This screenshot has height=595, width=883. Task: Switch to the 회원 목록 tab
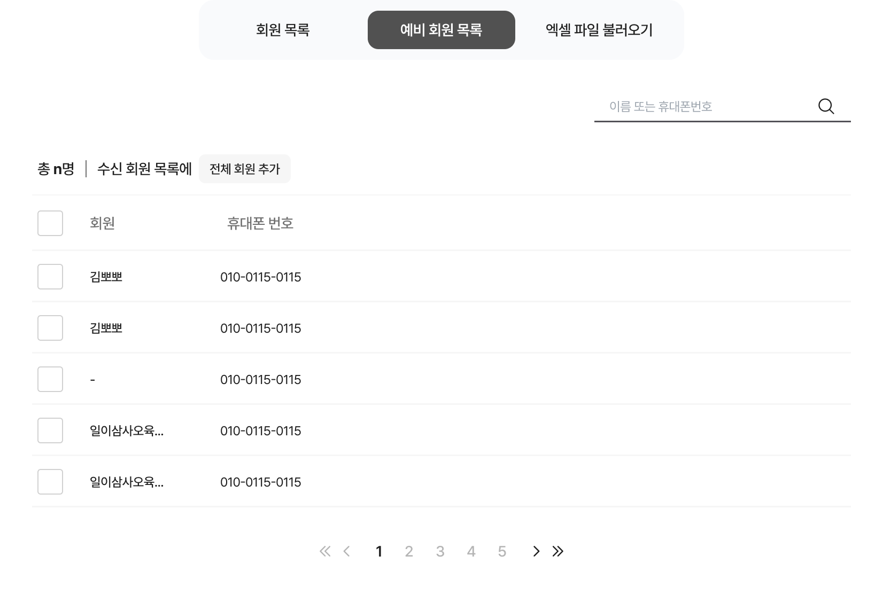coord(283,30)
